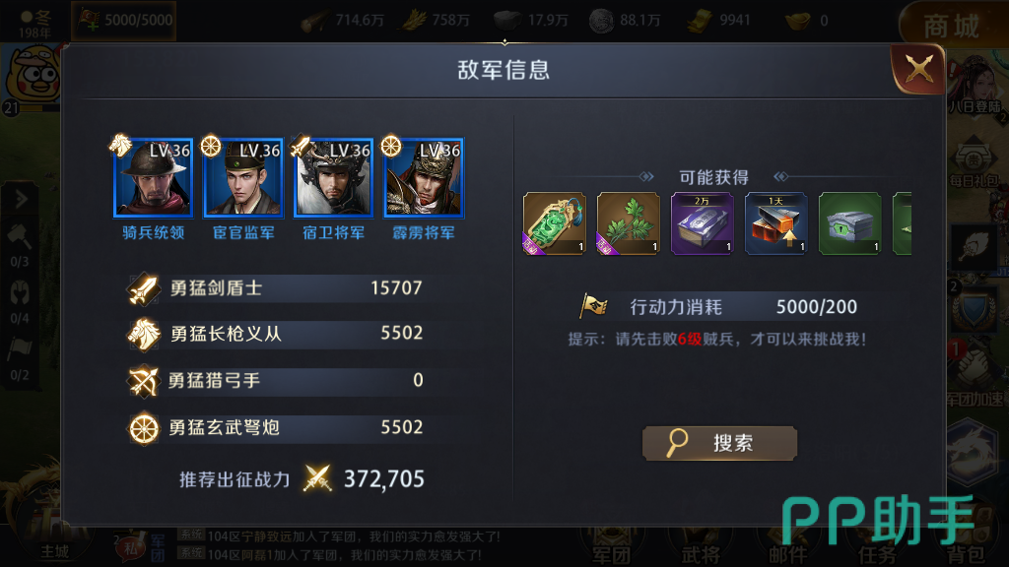
Task: Click the 搜索 search button
Action: (x=719, y=443)
